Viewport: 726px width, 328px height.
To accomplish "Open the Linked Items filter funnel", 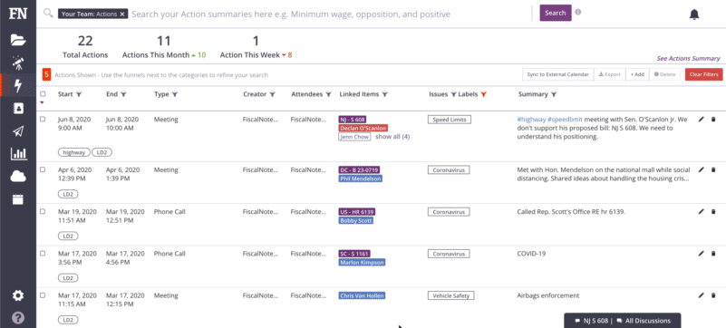I will click(385, 94).
